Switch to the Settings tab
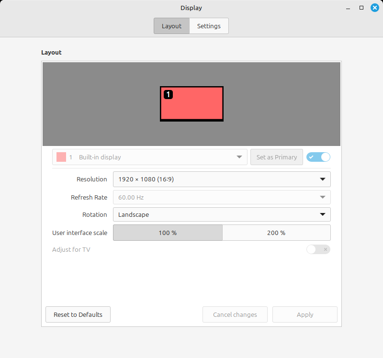Image resolution: width=383 pixels, height=358 pixels. pos(209,26)
